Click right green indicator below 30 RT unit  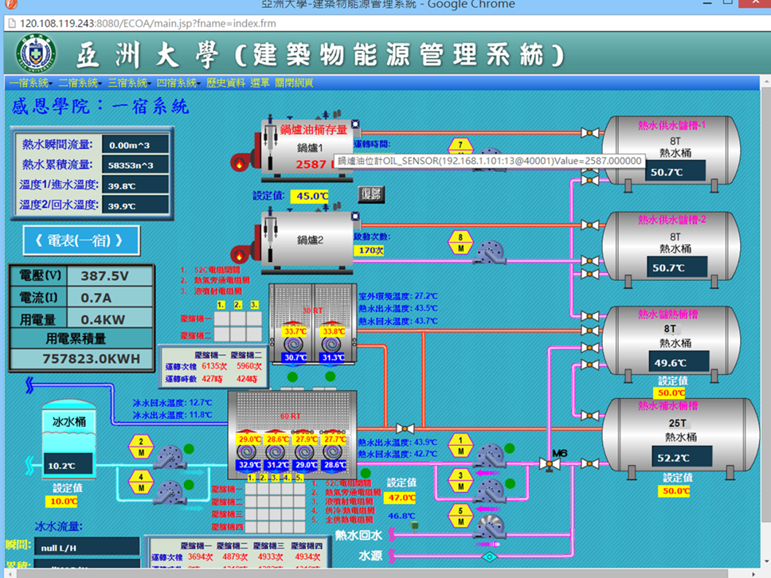click(331, 377)
